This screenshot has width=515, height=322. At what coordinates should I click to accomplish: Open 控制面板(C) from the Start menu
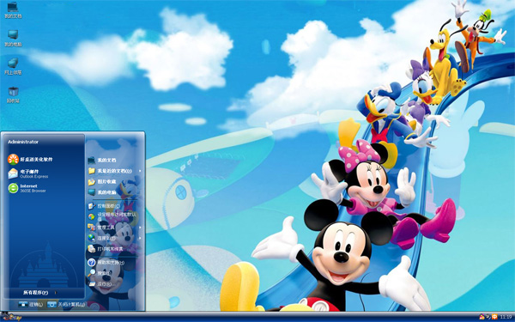coord(104,206)
